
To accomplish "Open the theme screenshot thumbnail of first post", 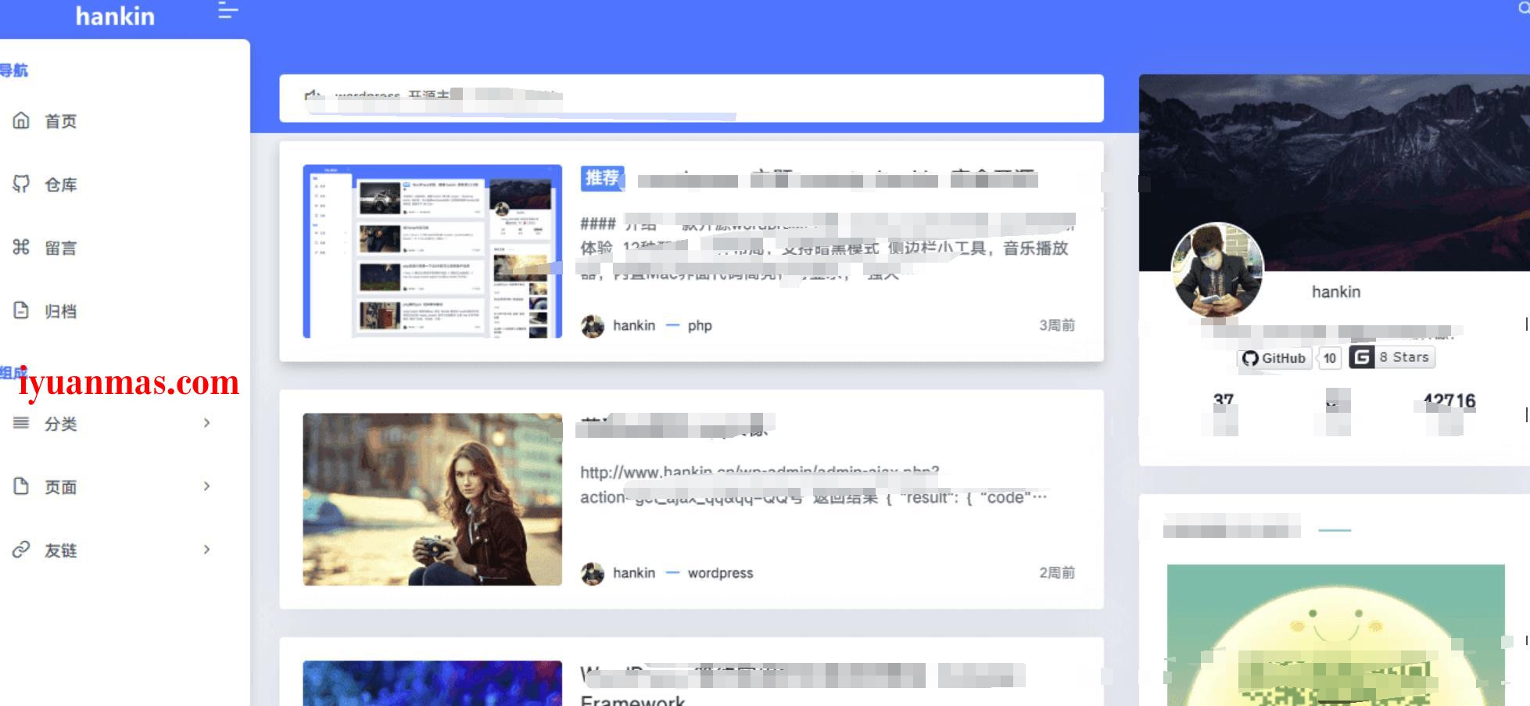I will click(432, 251).
